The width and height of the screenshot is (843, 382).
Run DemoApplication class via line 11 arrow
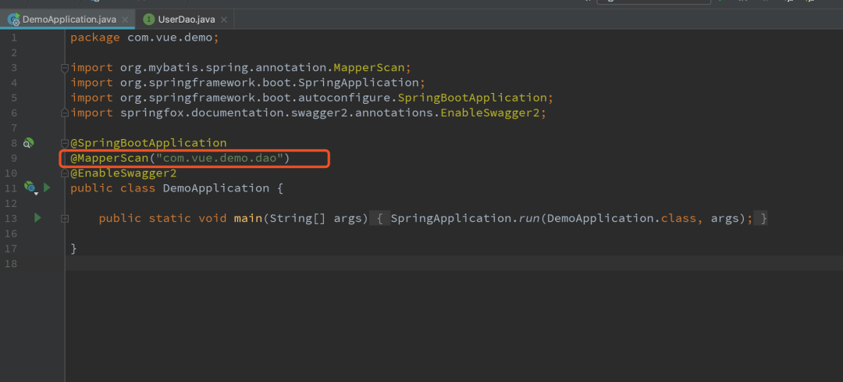point(46,187)
